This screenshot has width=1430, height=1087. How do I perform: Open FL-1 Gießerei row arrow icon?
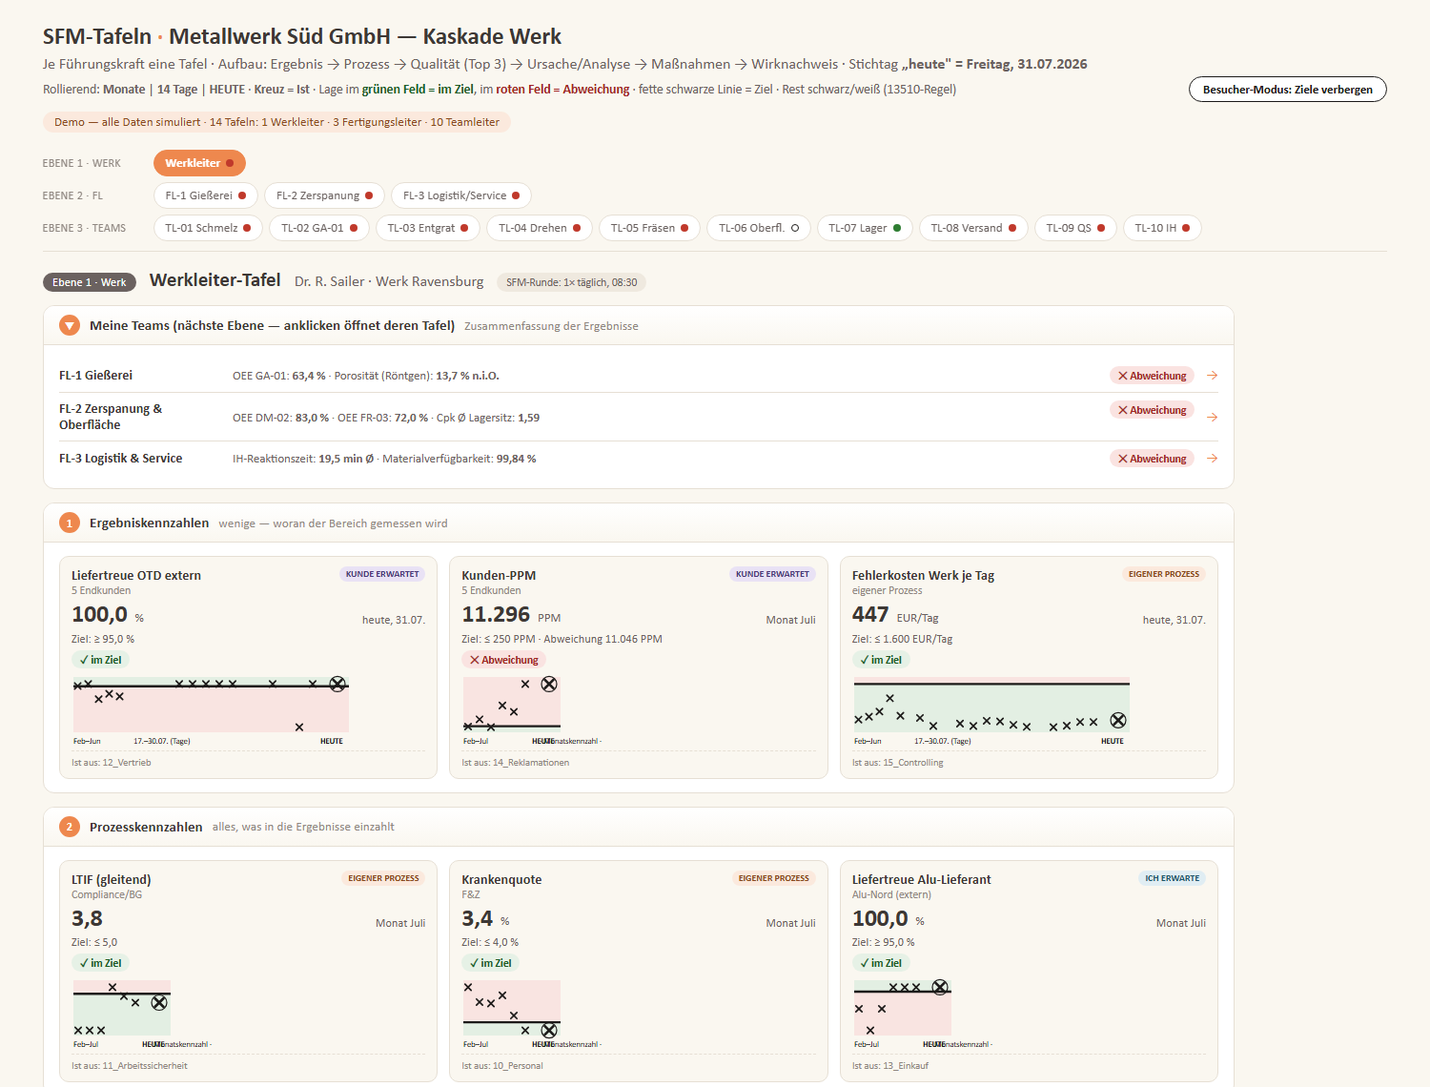point(1212,376)
